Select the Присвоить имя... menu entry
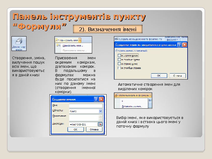 [x=73, y=46]
